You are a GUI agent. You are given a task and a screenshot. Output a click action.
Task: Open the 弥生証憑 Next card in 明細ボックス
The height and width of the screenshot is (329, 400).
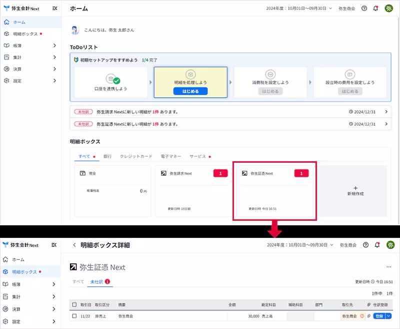273,190
